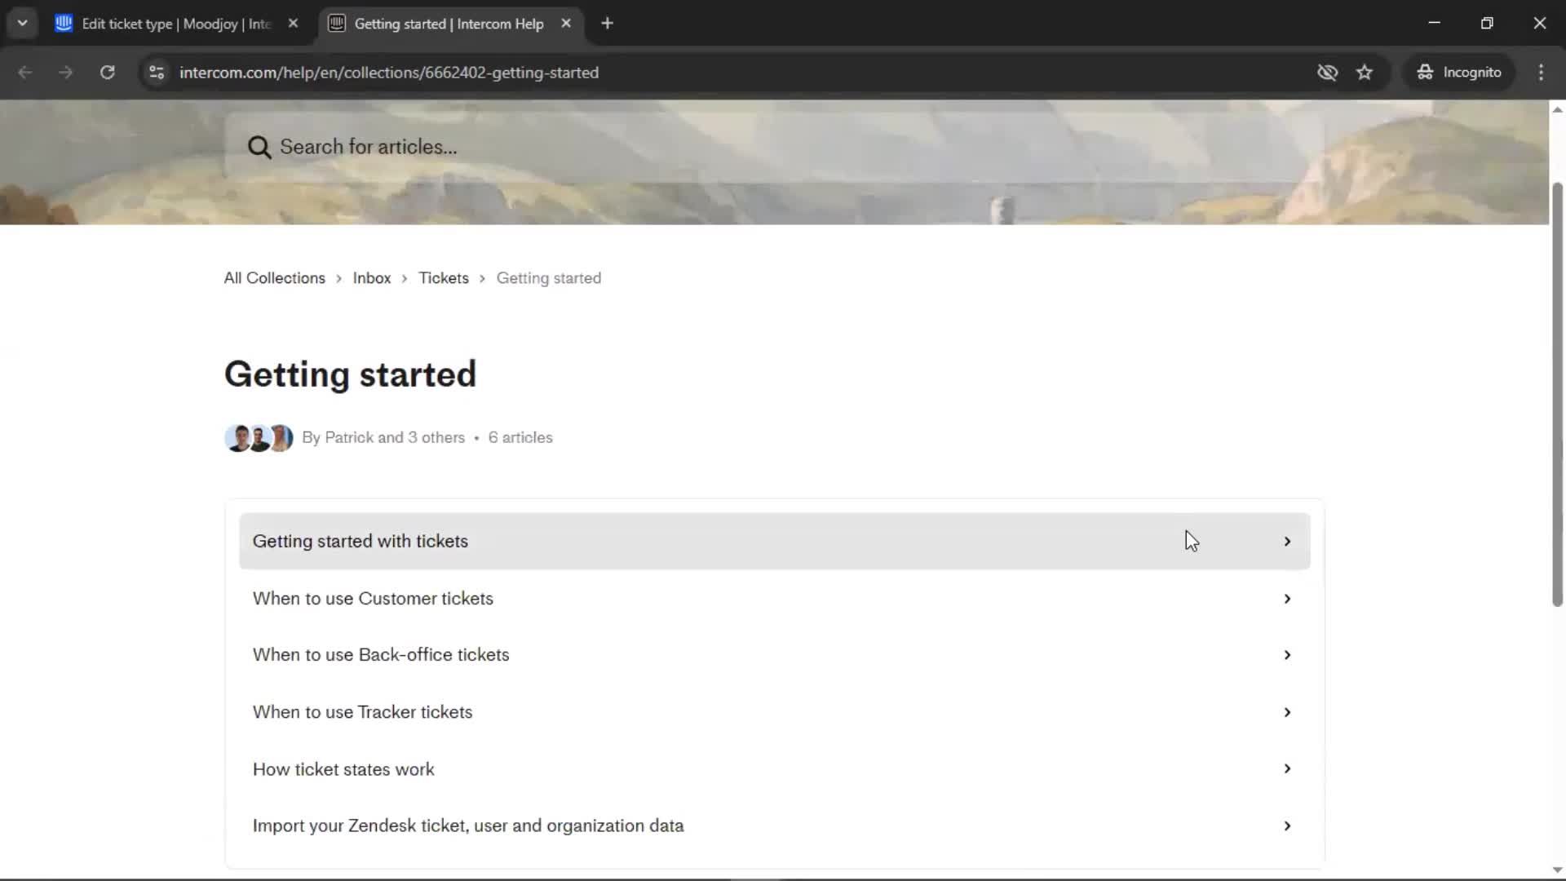This screenshot has width=1566, height=881.
Task: Click chevron on Tracker tickets row
Action: click(1287, 712)
